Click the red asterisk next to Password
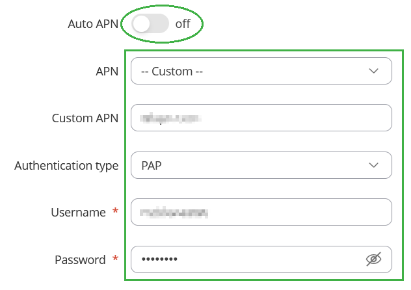 pyautogui.click(x=116, y=259)
